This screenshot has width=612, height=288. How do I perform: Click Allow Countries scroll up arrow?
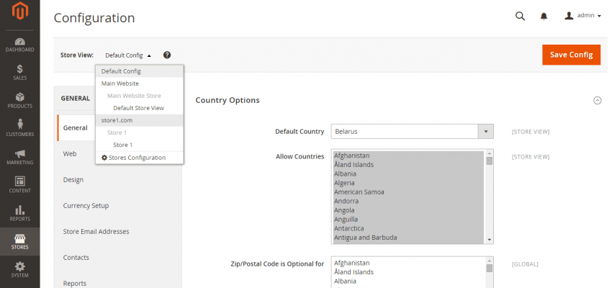tap(490, 153)
